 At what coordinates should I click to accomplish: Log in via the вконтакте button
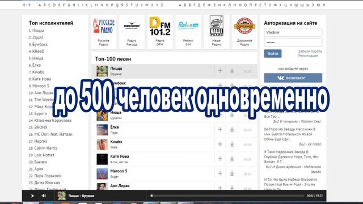coord(293,78)
